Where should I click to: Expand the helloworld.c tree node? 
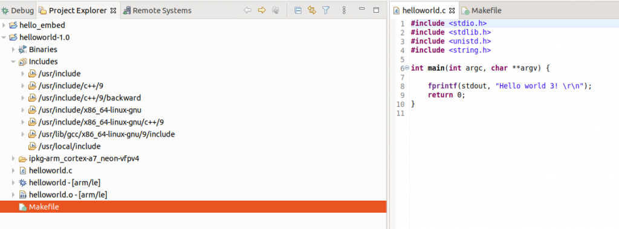coord(13,170)
